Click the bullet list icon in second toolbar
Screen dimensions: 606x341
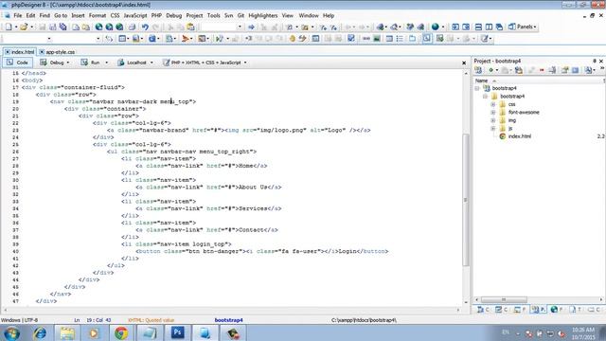(400, 38)
